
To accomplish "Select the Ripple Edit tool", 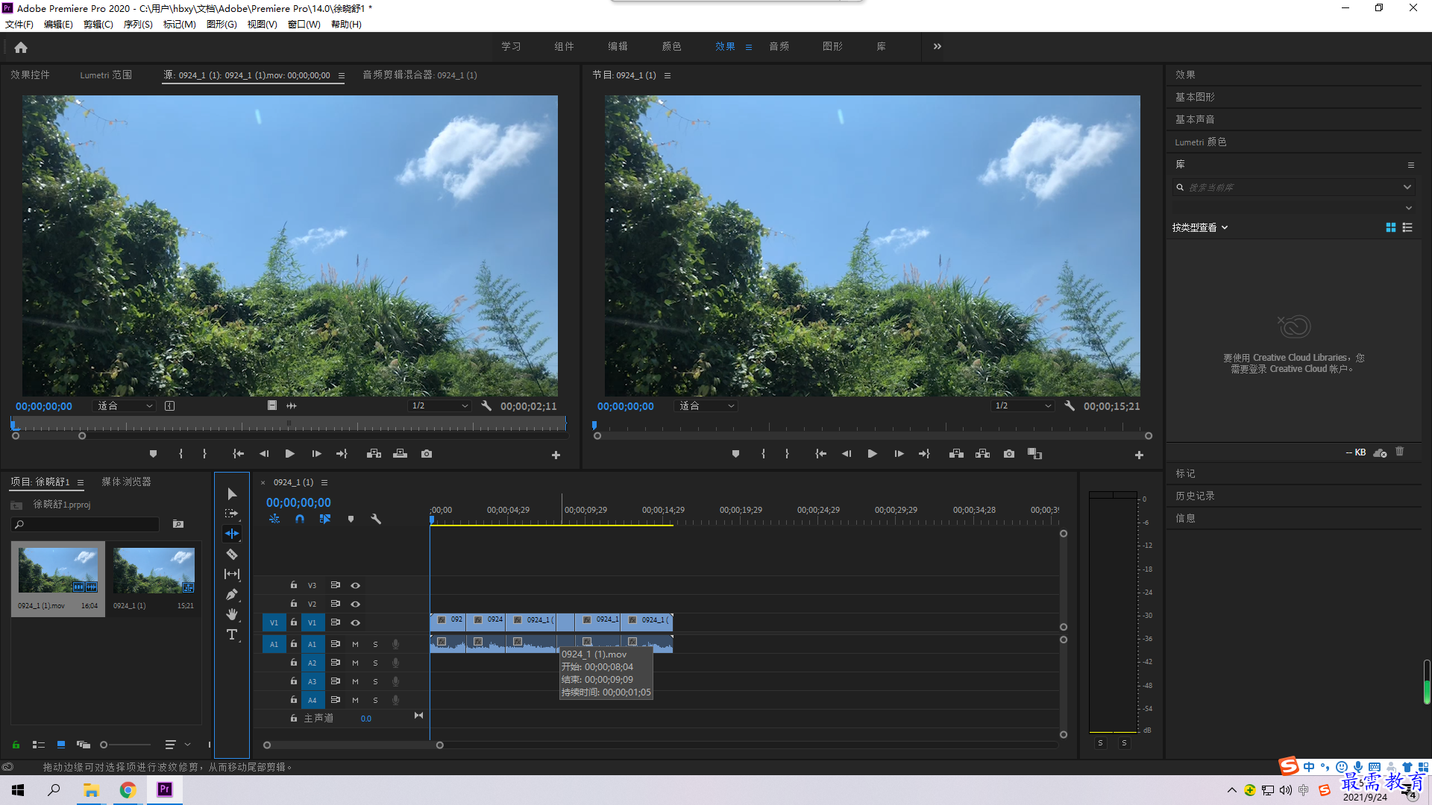I will pyautogui.click(x=232, y=534).
